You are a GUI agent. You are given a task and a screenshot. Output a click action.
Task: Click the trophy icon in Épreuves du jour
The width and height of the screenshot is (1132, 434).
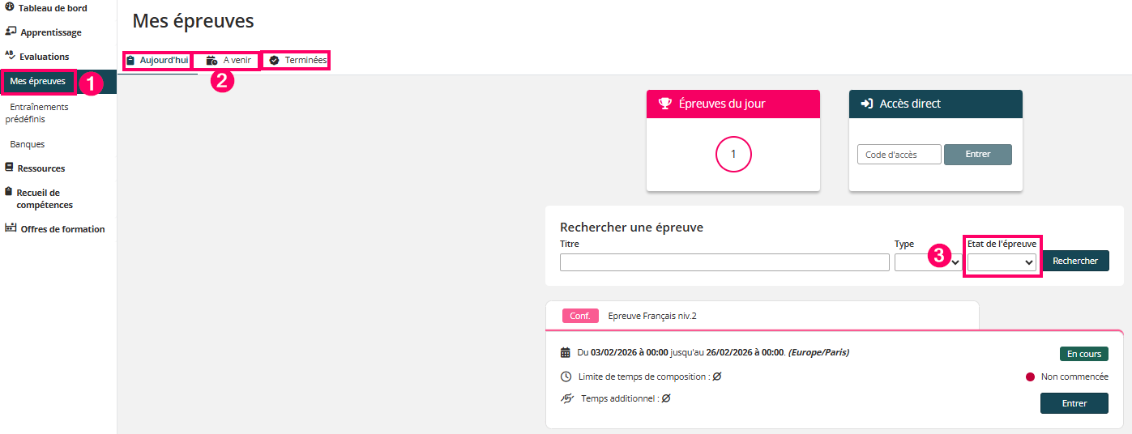click(664, 104)
